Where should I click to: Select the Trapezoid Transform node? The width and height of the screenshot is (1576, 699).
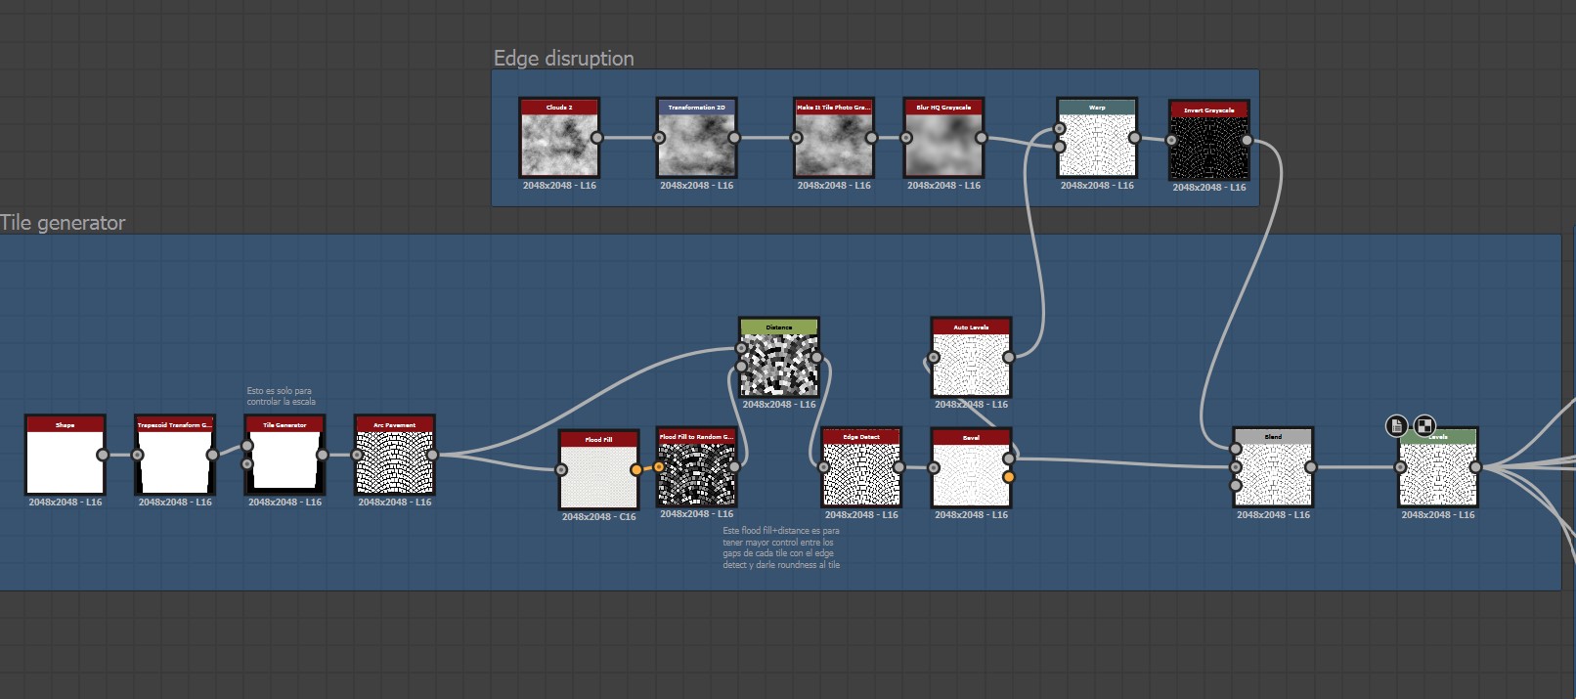[174, 455]
